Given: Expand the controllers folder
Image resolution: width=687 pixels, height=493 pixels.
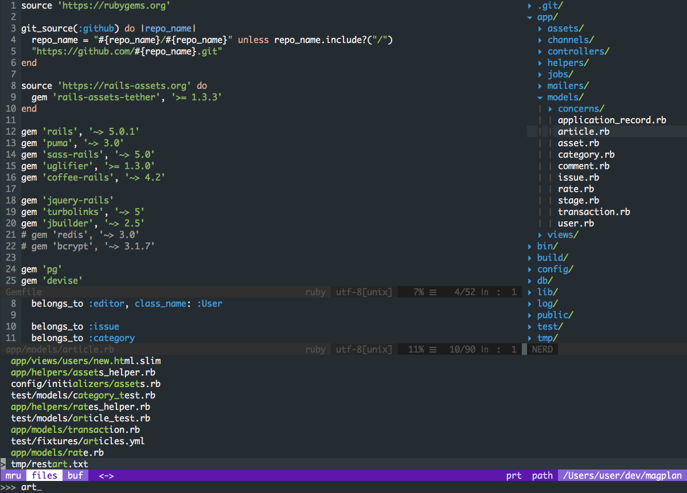Looking at the screenshot, I should click(x=540, y=52).
